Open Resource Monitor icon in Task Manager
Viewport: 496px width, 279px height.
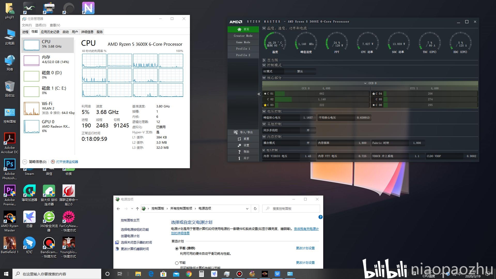click(x=53, y=162)
